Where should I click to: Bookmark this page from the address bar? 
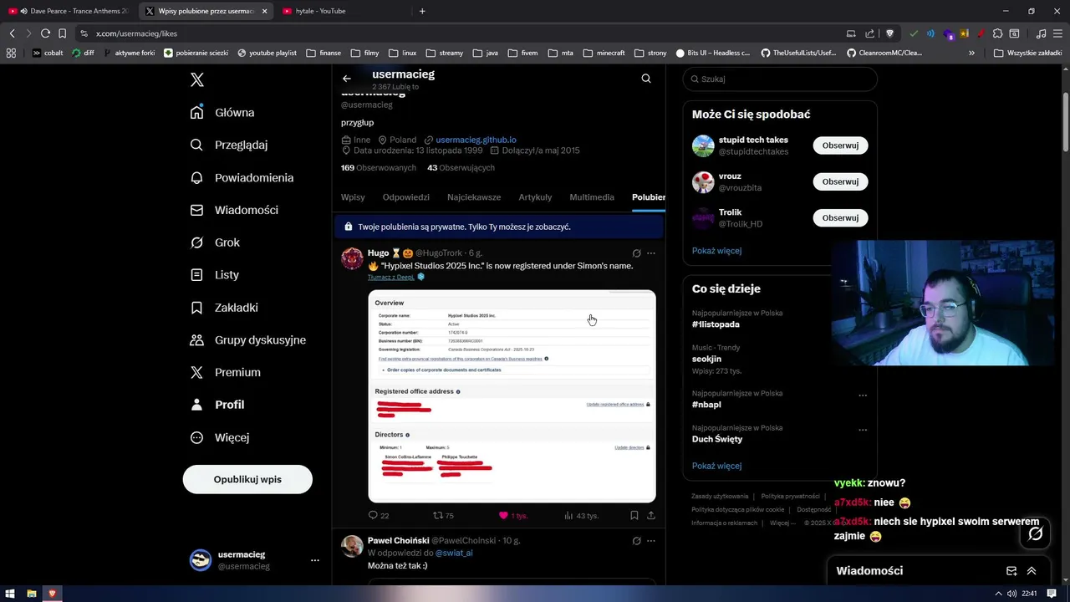click(x=62, y=33)
